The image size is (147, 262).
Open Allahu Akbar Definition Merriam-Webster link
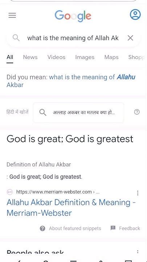click(71, 208)
